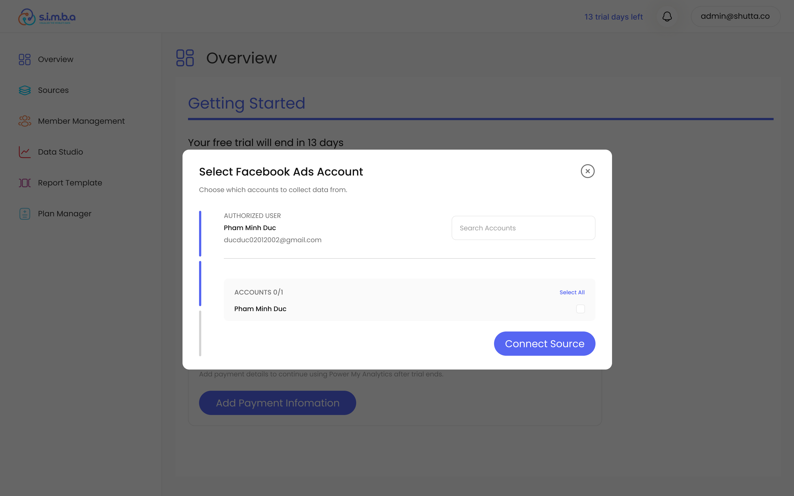Click 'Choose which accounts to collect data from.'
794x496 pixels.
[273, 190]
